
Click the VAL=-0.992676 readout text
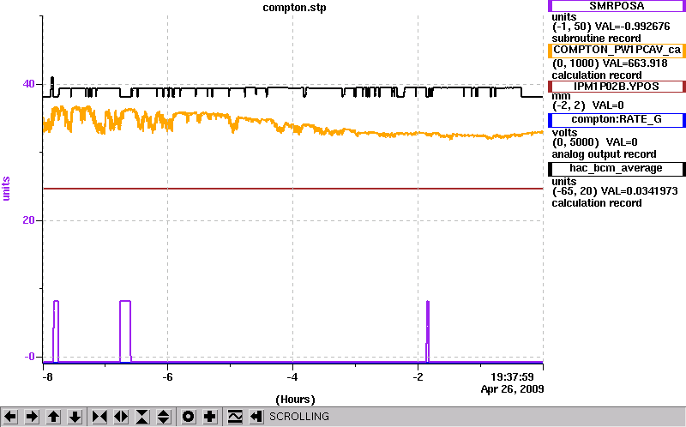[x=632, y=27]
